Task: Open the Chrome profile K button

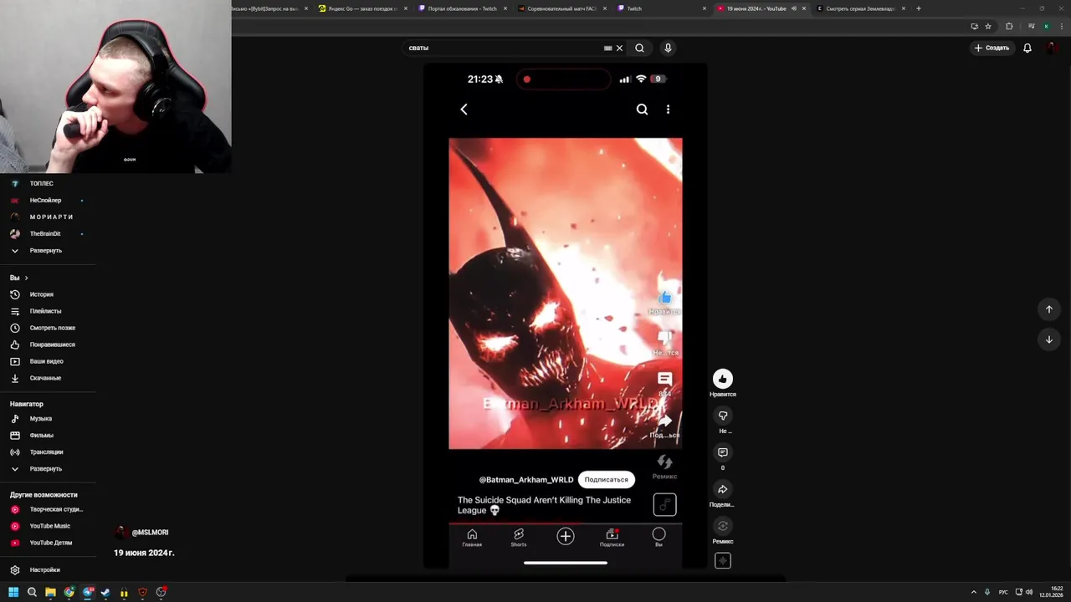Action: (x=1046, y=27)
